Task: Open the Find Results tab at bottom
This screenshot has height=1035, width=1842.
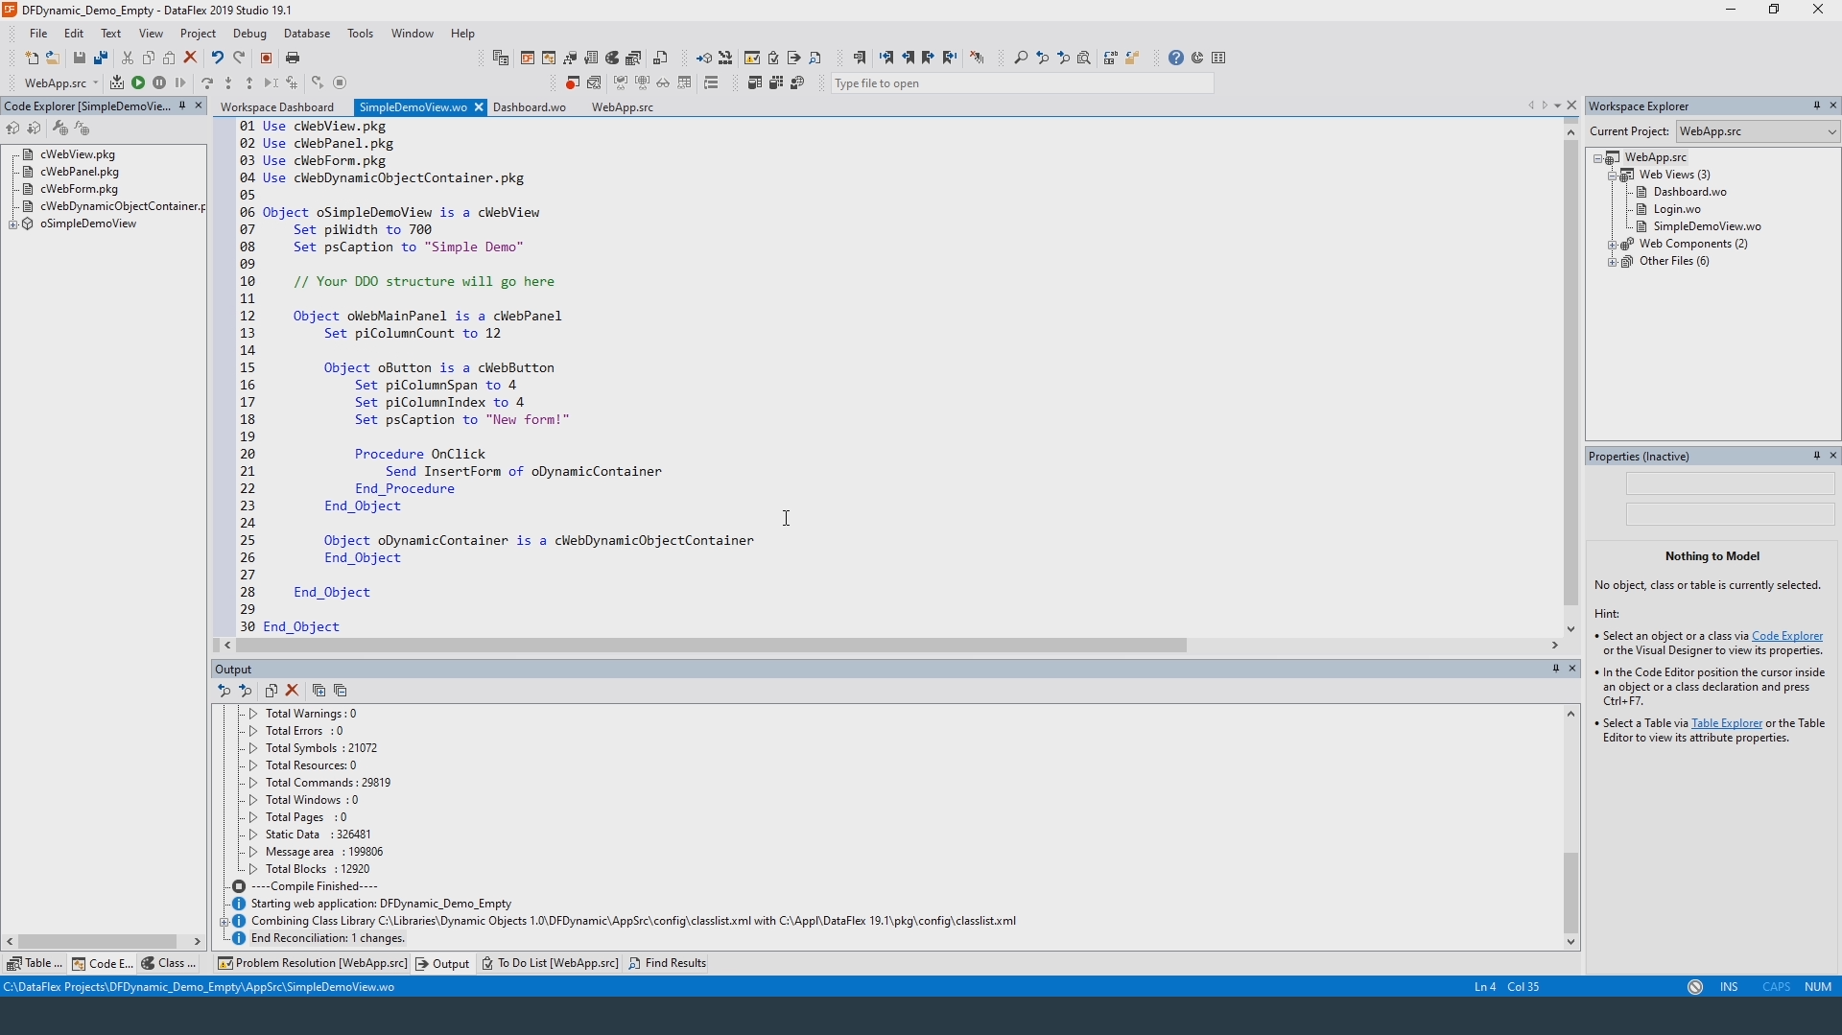Action: coord(668,964)
